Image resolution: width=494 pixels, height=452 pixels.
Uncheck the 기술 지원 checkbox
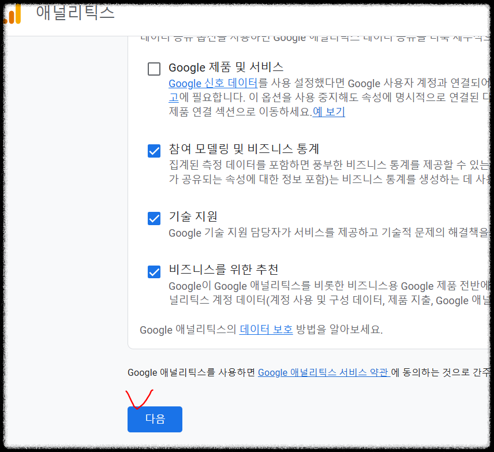[x=154, y=218]
